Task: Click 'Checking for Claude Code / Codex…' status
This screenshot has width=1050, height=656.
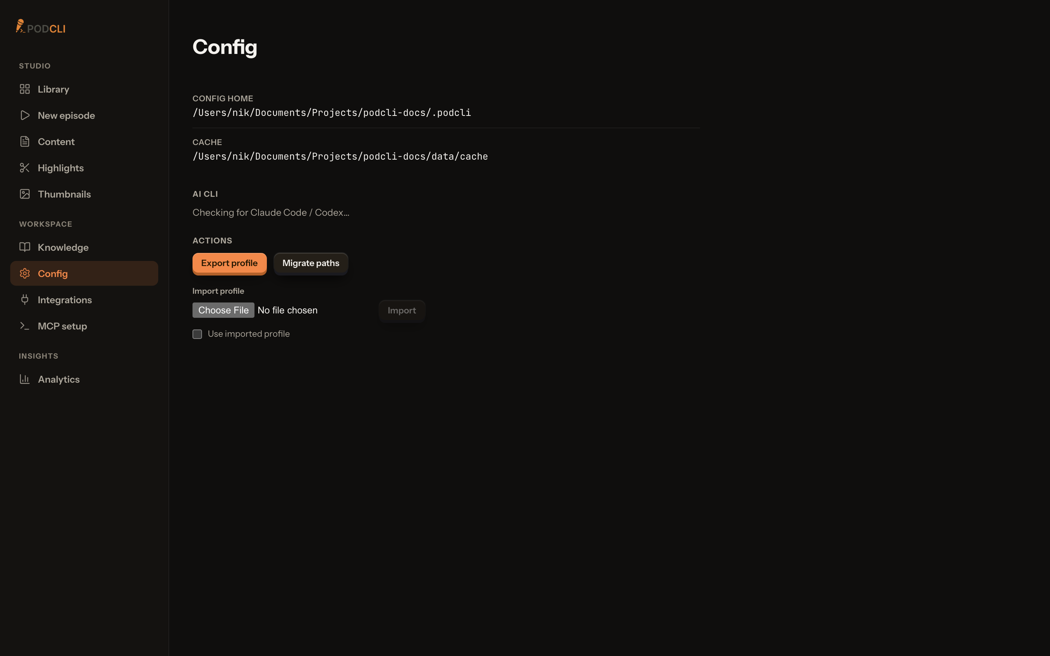Action: 271,212
